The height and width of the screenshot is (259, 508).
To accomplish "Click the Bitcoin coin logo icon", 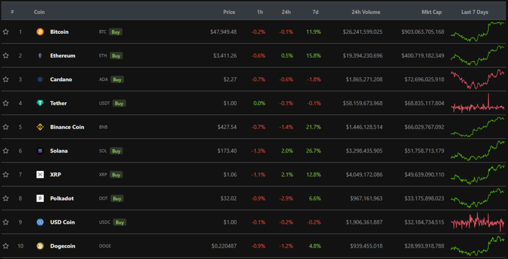I will (40, 32).
